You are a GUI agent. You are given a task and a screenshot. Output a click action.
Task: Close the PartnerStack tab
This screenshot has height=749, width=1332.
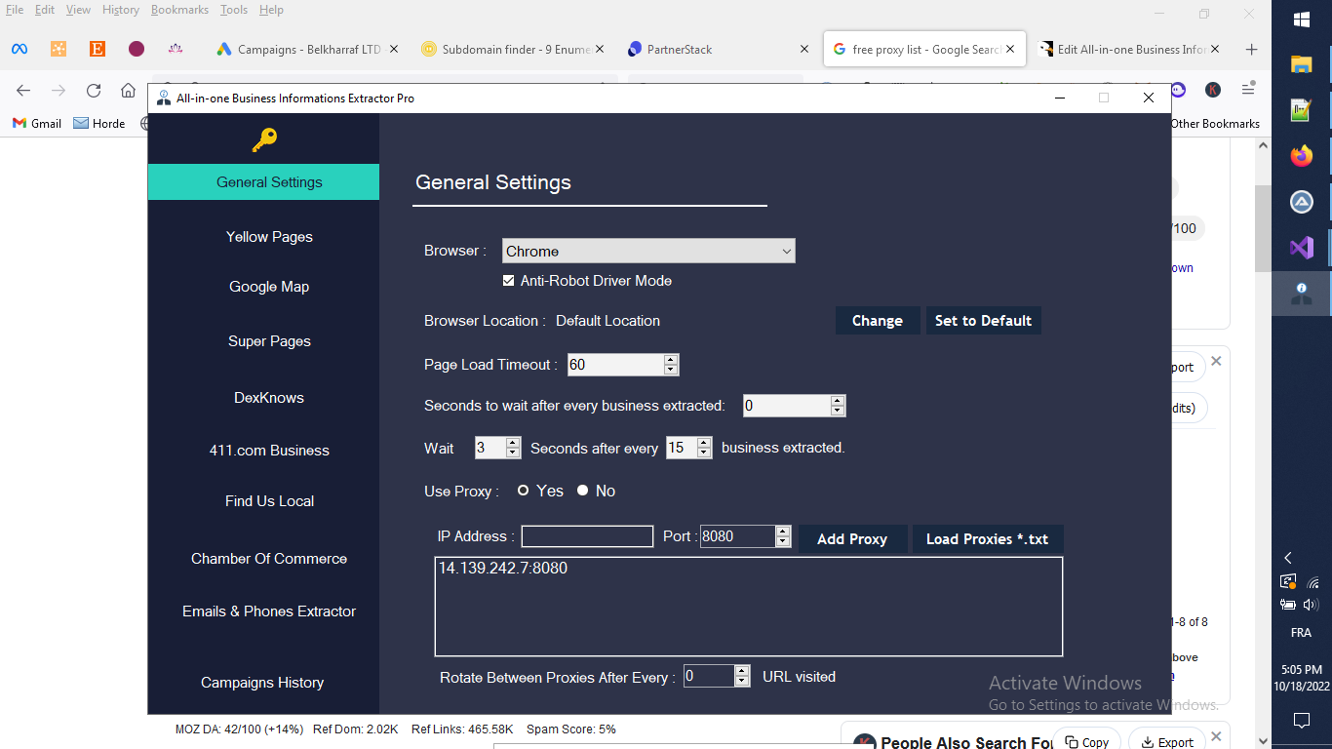(x=804, y=49)
